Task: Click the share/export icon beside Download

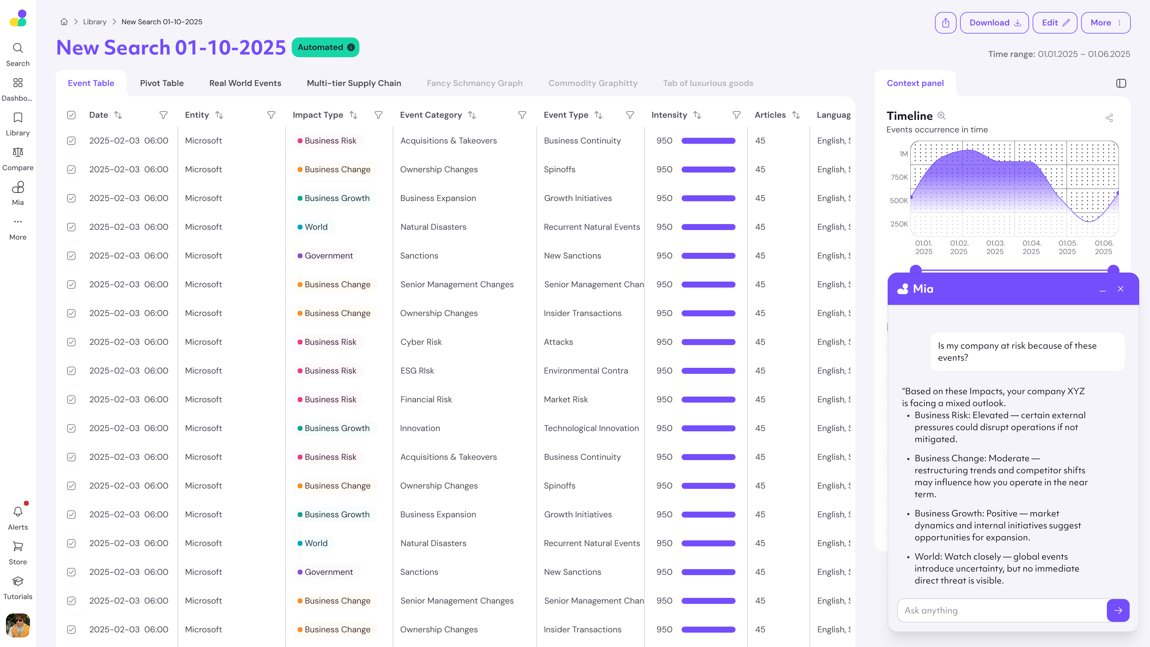Action: (x=945, y=23)
